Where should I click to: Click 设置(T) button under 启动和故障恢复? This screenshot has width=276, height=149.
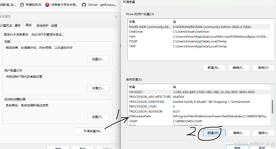click(x=98, y=117)
